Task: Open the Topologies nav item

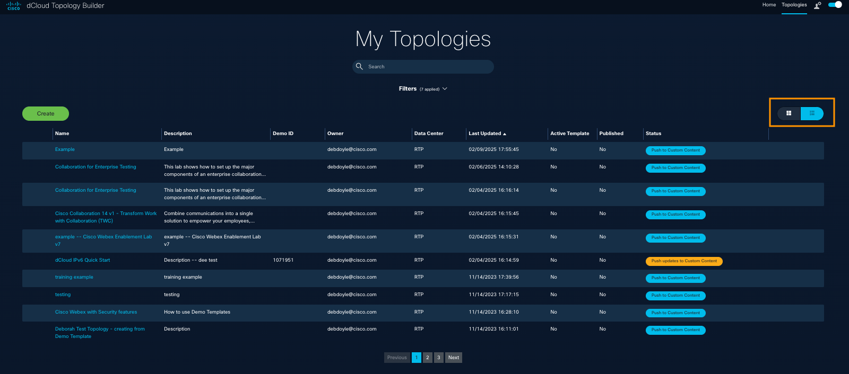Action: click(x=794, y=5)
